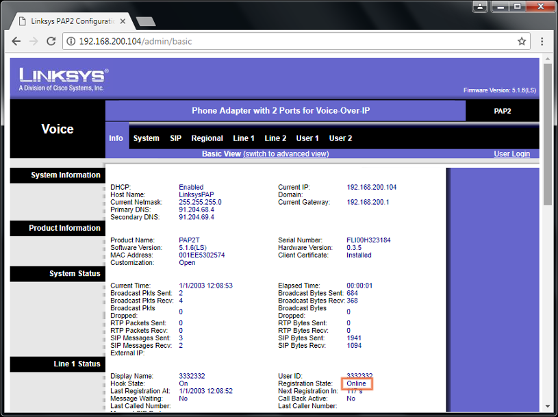
Task: Click switch to advanced view link
Action: tap(286, 153)
